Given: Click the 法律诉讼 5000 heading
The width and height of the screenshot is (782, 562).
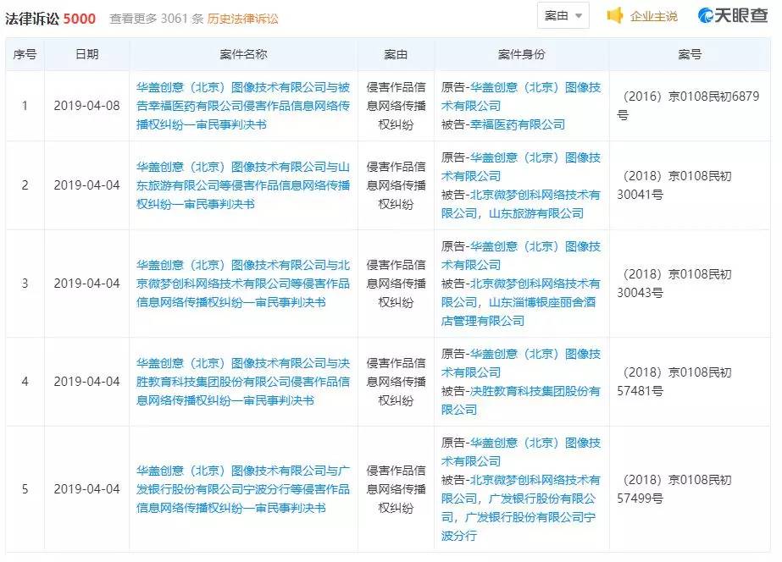Looking at the screenshot, I should (50, 19).
